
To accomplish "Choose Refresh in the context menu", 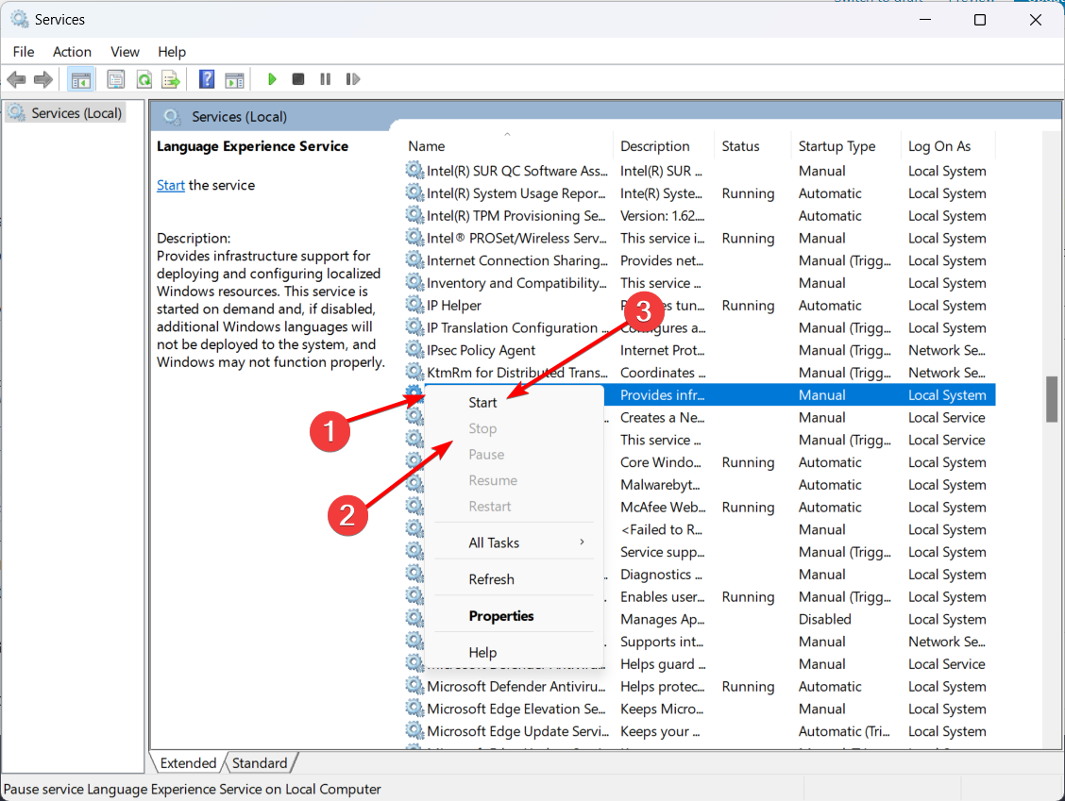I will click(x=491, y=579).
